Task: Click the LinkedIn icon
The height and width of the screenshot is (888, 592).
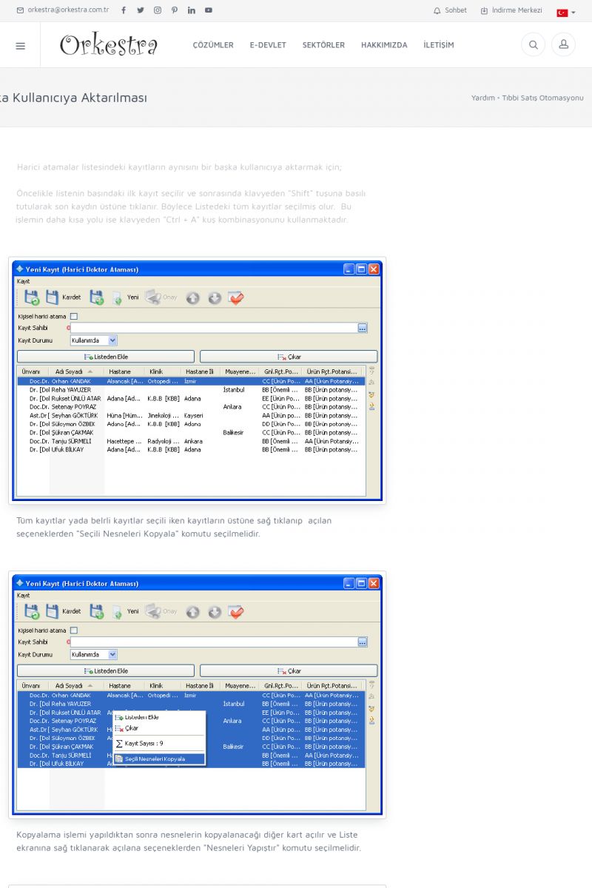Action: click(x=192, y=10)
